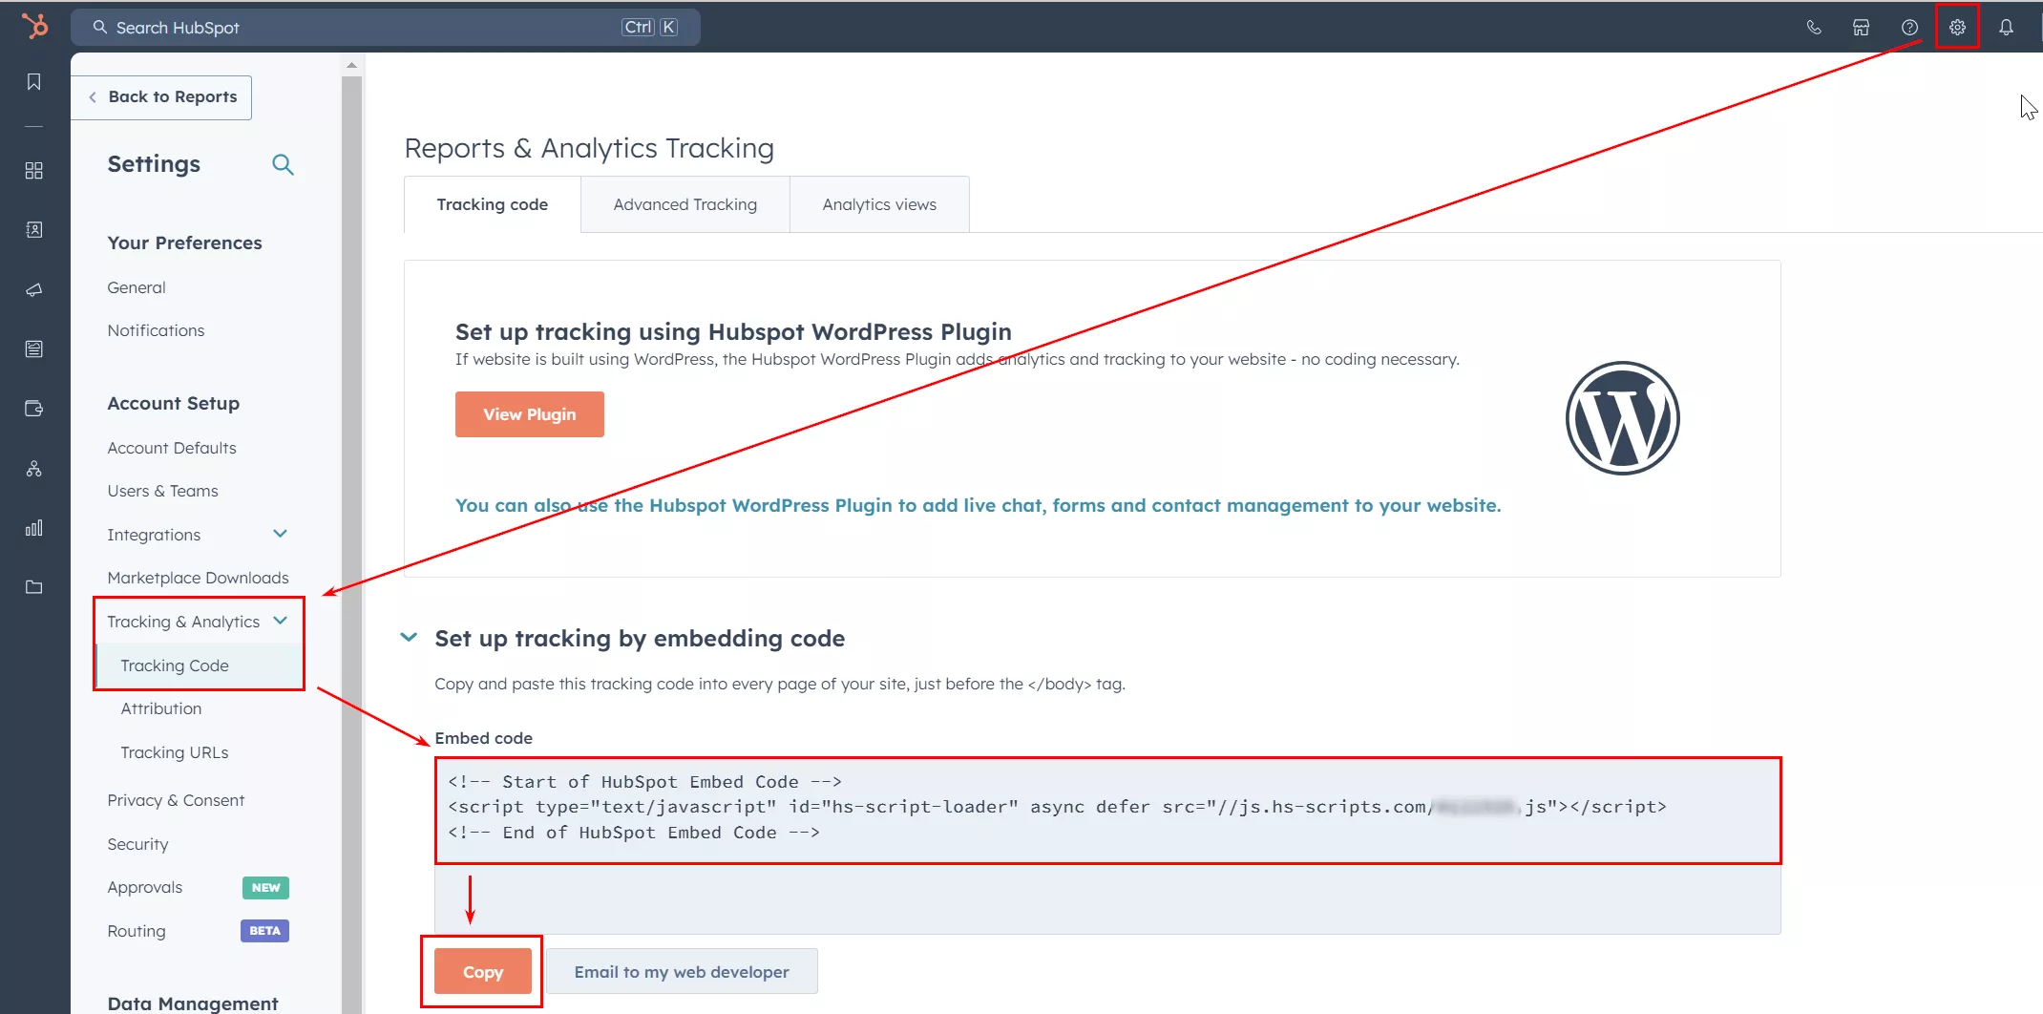Switch to the Advanced Tracking tab
The image size is (2043, 1014).
point(685,204)
